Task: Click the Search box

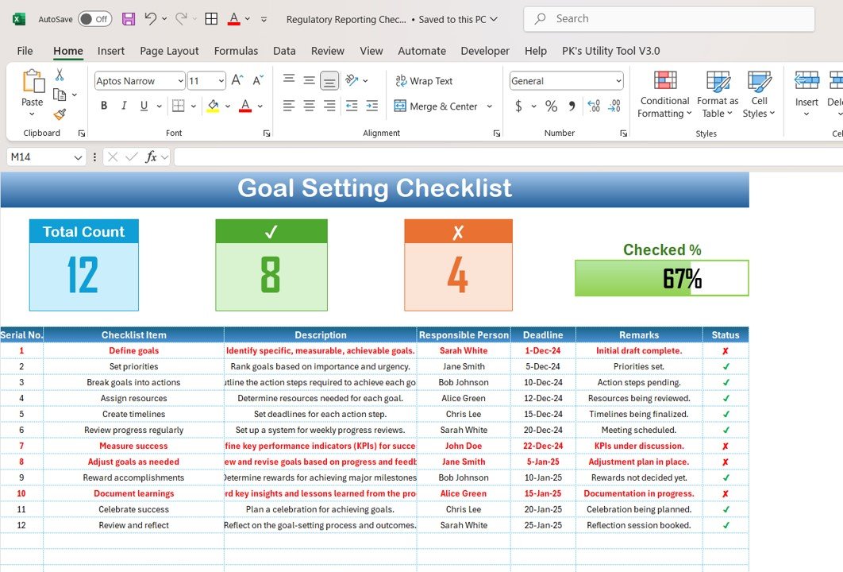Action: (669, 19)
